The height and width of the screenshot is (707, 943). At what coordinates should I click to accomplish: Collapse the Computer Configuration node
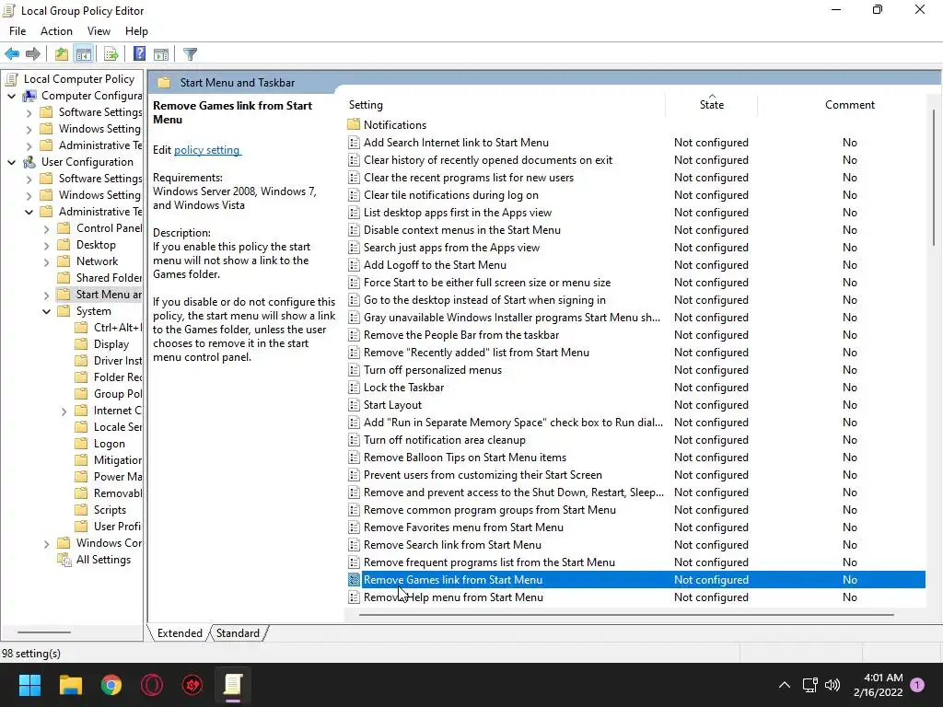(11, 96)
